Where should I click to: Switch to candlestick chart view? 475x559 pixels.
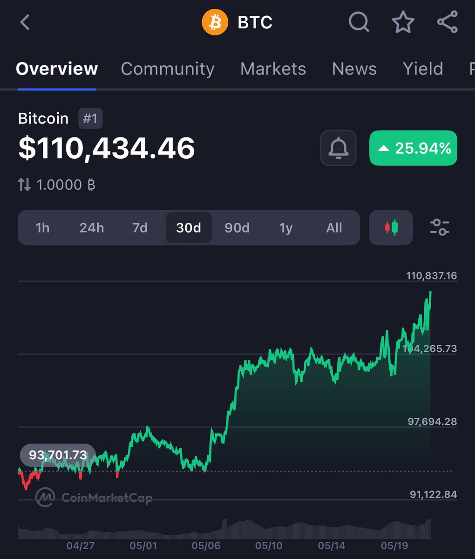(x=391, y=227)
